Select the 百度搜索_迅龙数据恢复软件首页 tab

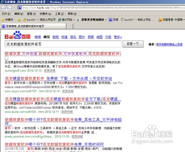pos(33,26)
